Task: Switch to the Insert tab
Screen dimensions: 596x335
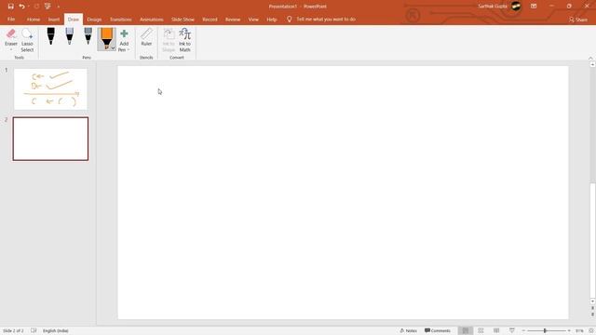Action: (x=54, y=20)
